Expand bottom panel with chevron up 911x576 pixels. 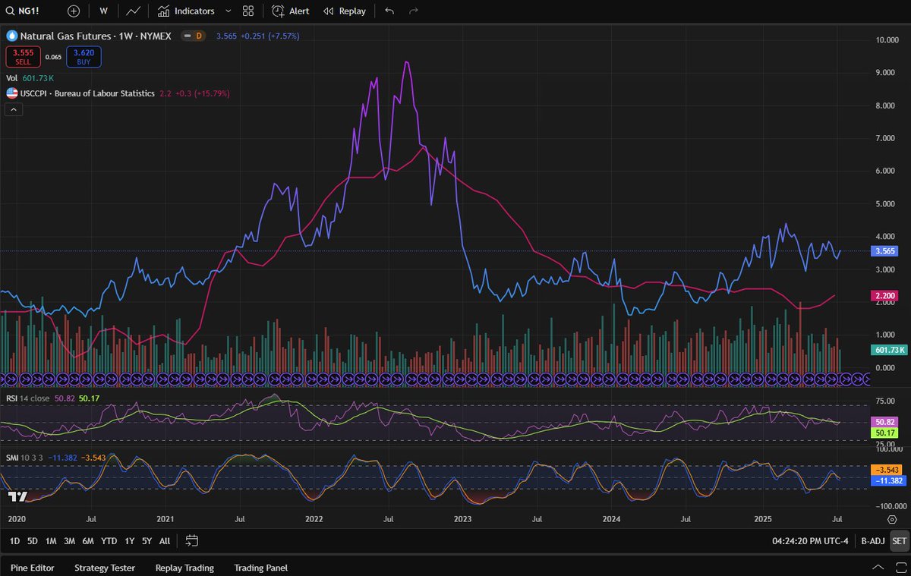coord(878,568)
